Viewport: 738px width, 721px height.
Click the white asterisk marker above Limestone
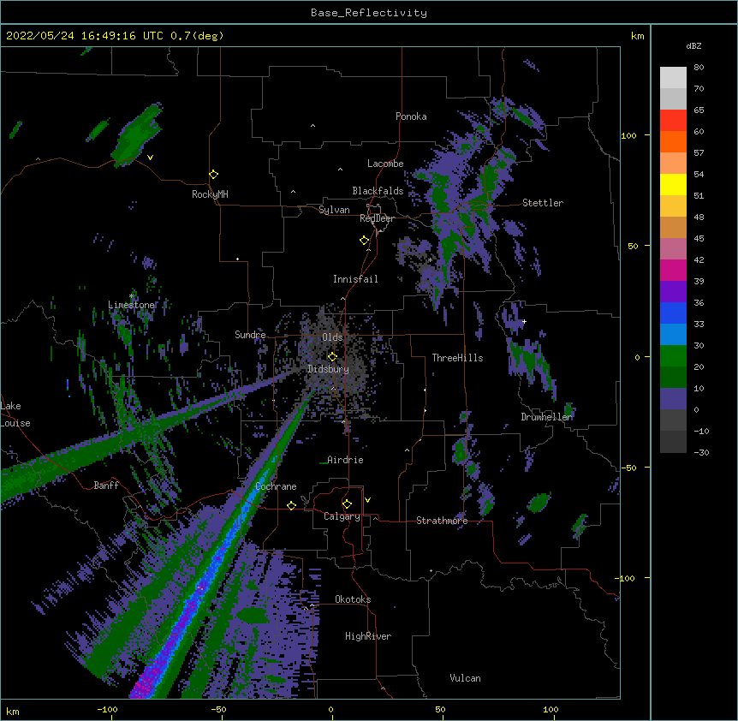click(x=131, y=296)
